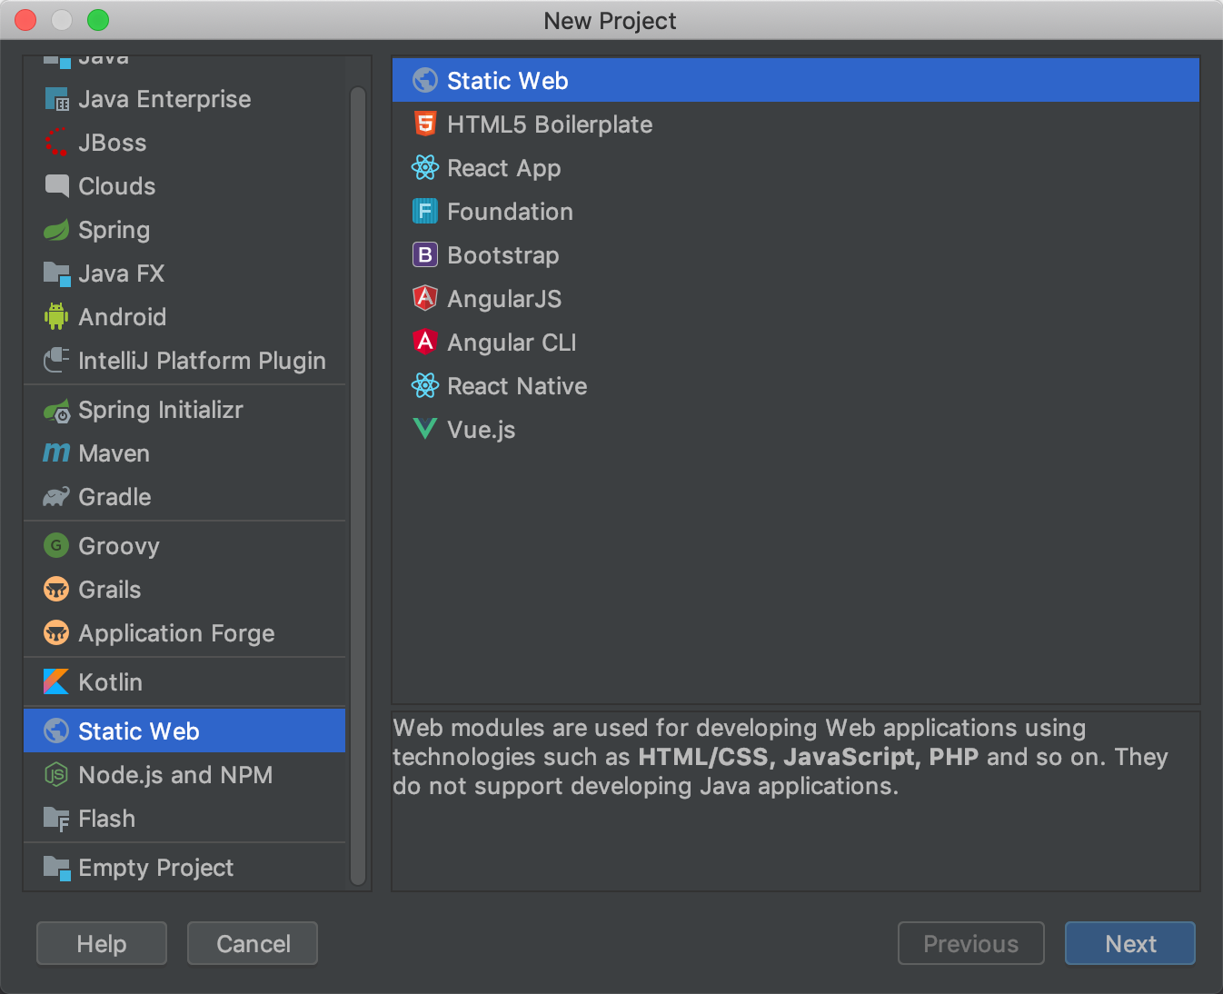Viewport: 1223px width, 994px height.
Task: Click the Next button
Action: point(1130,943)
